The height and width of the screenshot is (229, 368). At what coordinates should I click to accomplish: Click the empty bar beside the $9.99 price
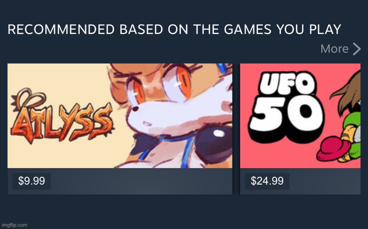142,181
